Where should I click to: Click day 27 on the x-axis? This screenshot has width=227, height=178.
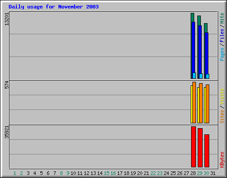point(186,173)
